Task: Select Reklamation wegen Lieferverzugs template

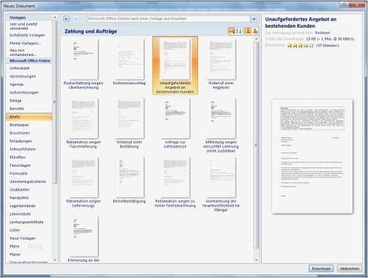Action: coord(84,182)
